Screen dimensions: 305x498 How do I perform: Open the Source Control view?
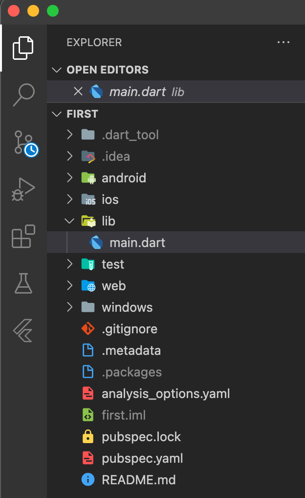(23, 142)
